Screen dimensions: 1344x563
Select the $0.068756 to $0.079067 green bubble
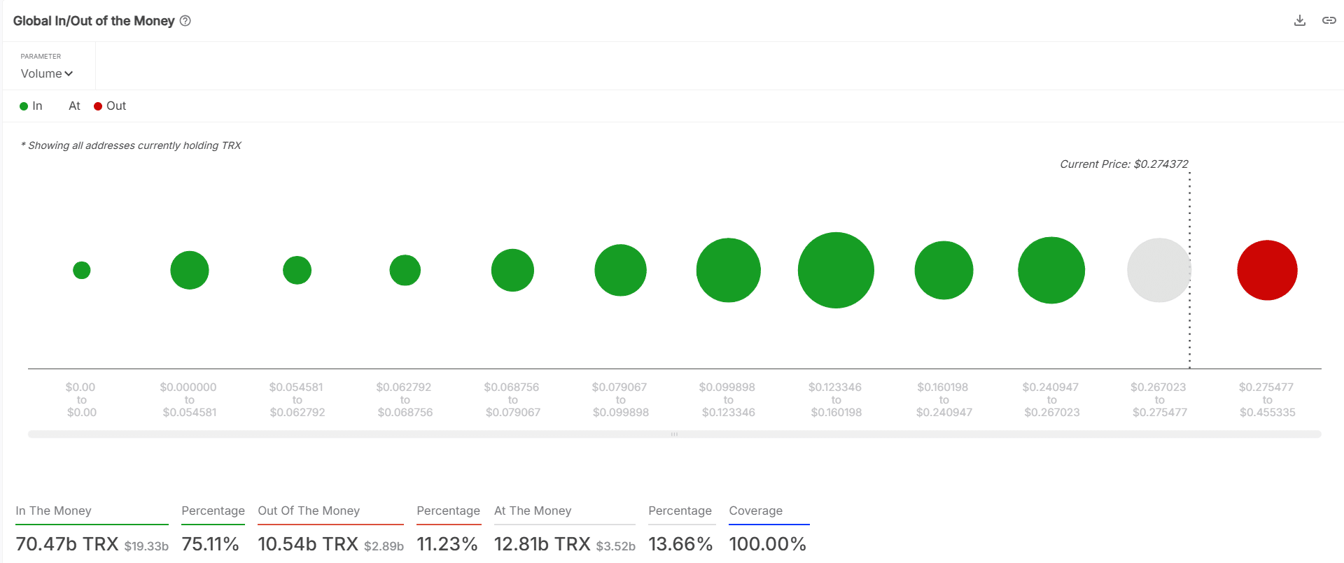click(512, 270)
